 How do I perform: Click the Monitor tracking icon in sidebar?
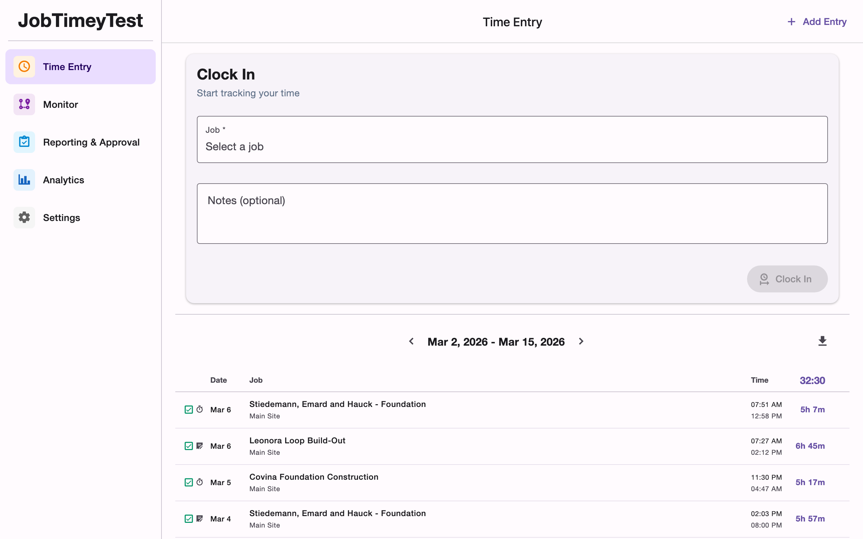click(x=24, y=104)
